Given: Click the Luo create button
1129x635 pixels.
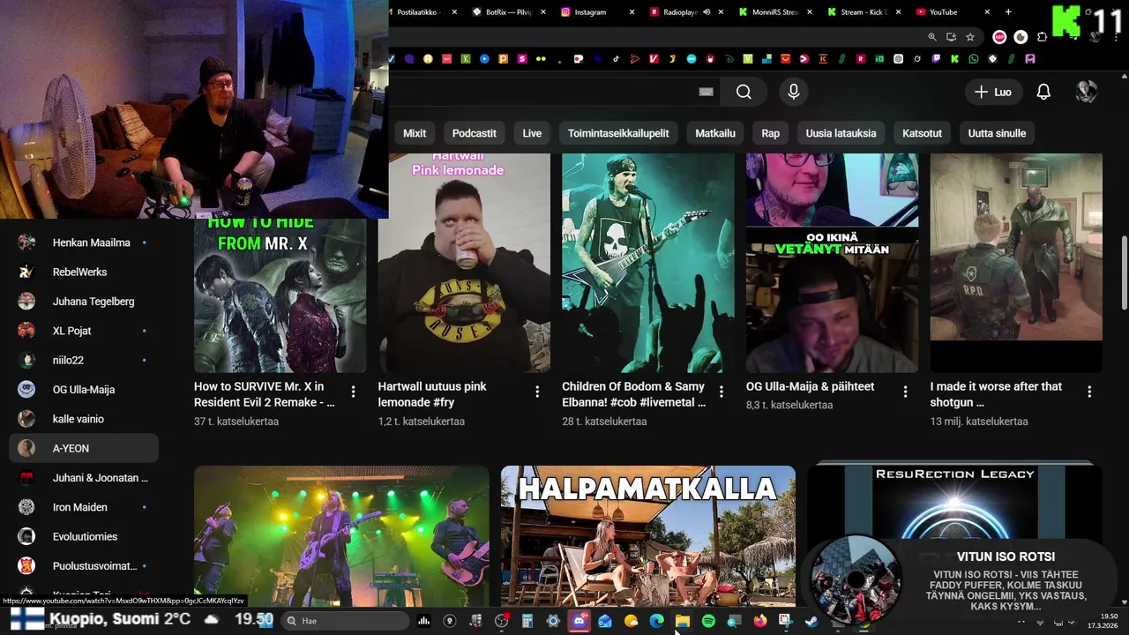Looking at the screenshot, I should coord(993,92).
